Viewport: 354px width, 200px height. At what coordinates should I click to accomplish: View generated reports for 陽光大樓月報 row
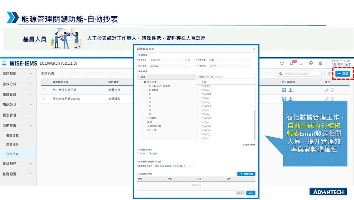click(284, 99)
